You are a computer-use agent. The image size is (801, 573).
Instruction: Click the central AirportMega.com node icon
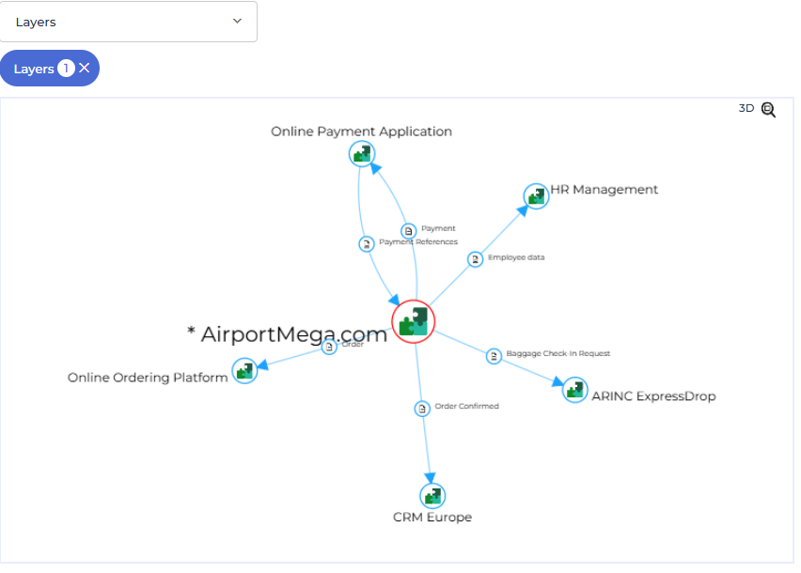[414, 322]
